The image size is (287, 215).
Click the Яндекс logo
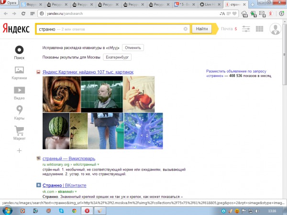16,29
